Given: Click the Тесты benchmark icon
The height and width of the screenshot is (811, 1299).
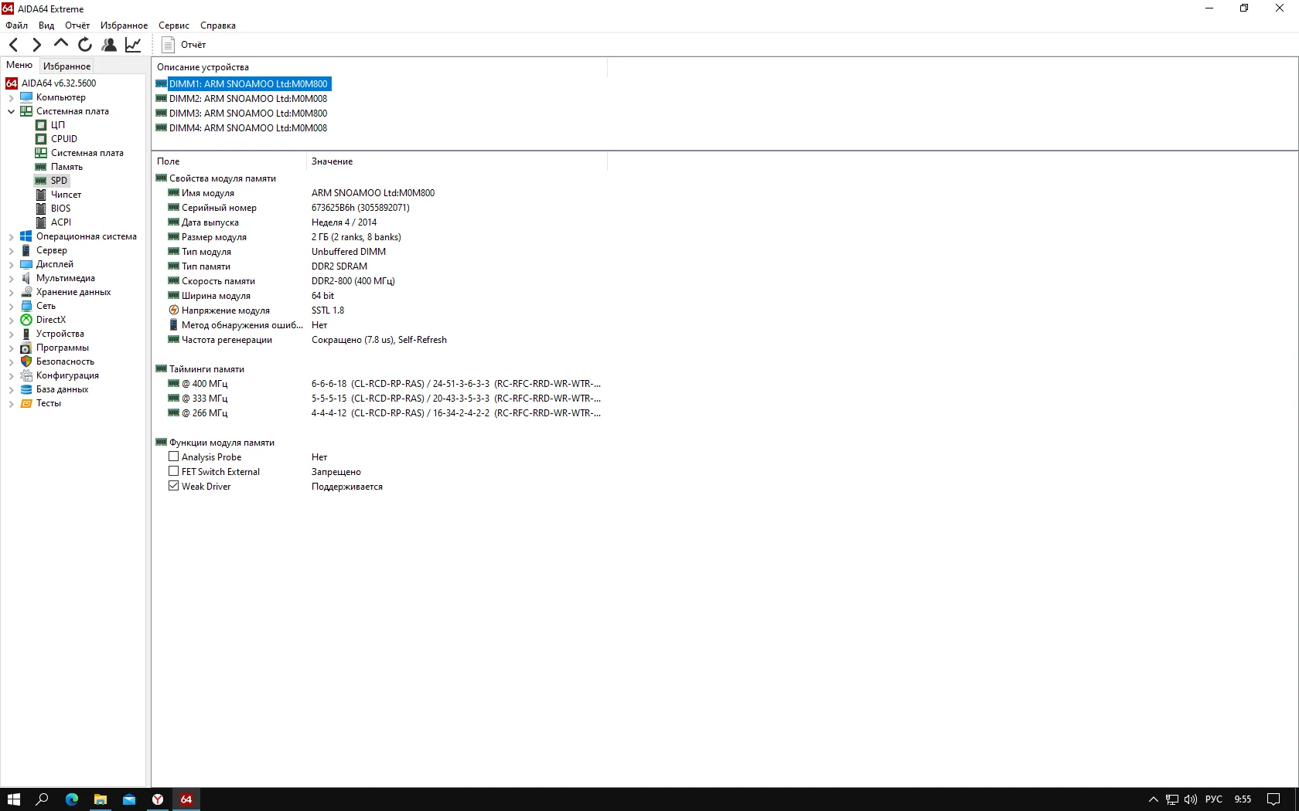Looking at the screenshot, I should click(x=26, y=403).
